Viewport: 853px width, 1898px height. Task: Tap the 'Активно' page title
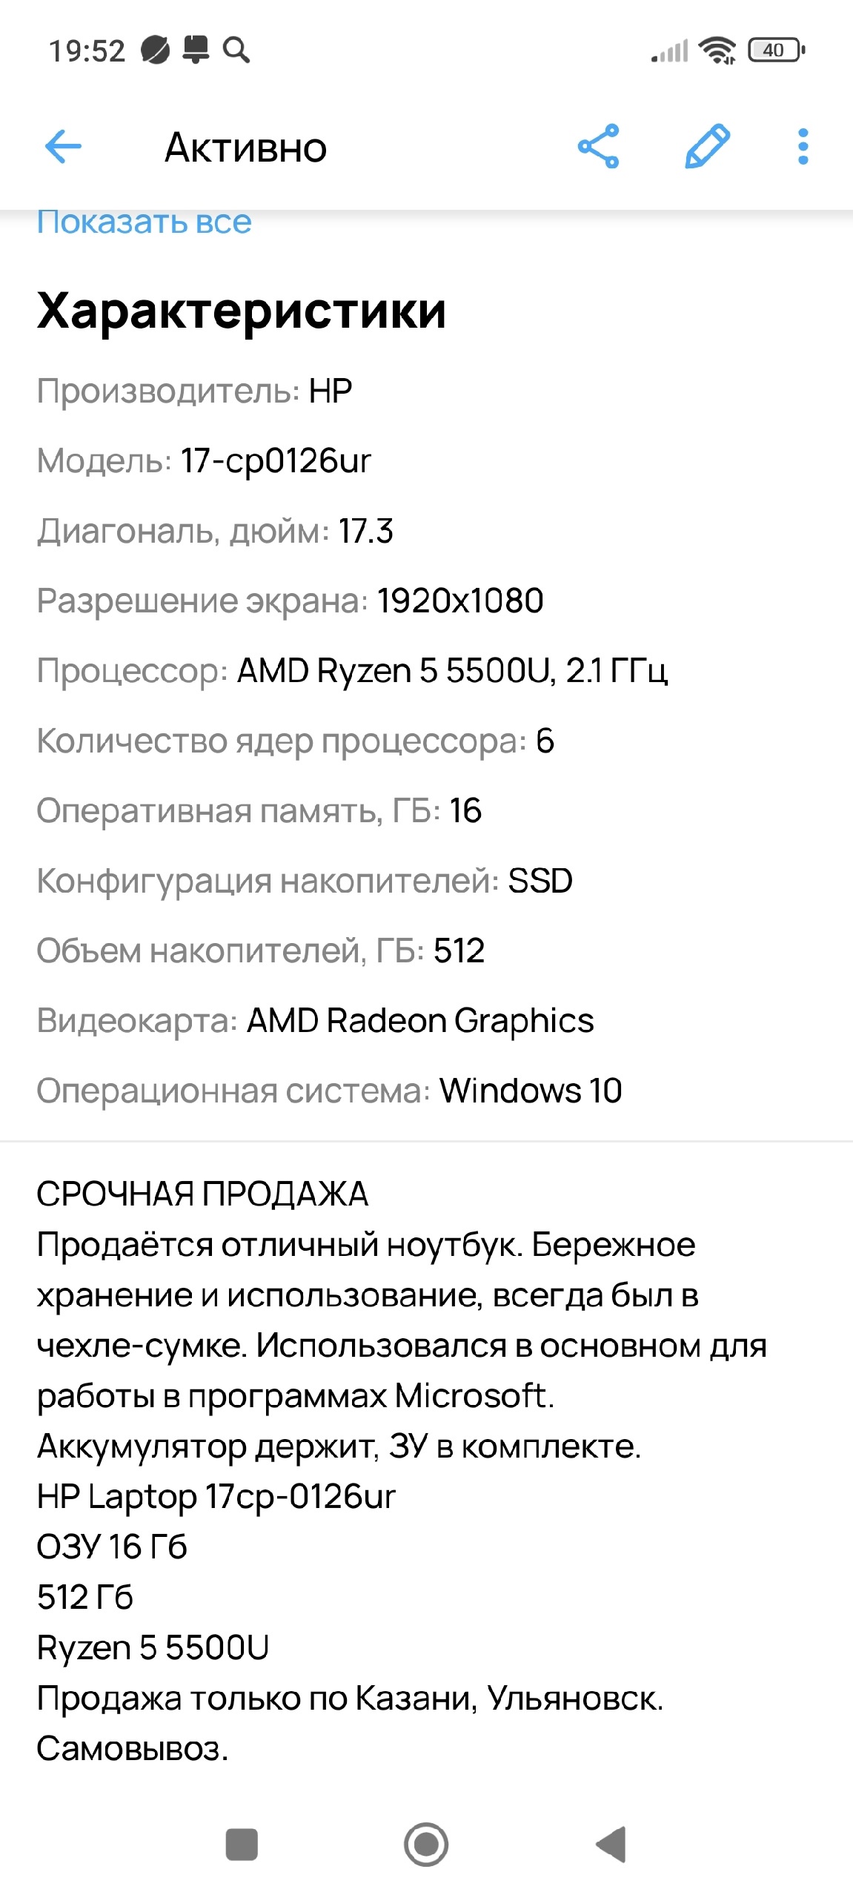pyautogui.click(x=245, y=147)
